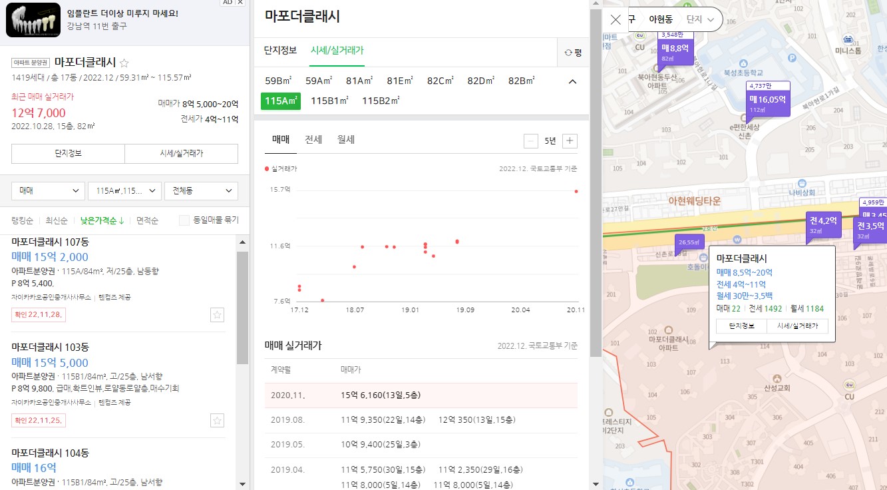The height and width of the screenshot is (490, 887).
Task: Click scroll down arrow of listing list
Action: [x=243, y=484]
